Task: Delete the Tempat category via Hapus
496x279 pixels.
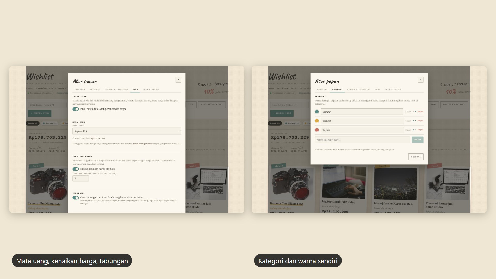Action: pos(421,121)
